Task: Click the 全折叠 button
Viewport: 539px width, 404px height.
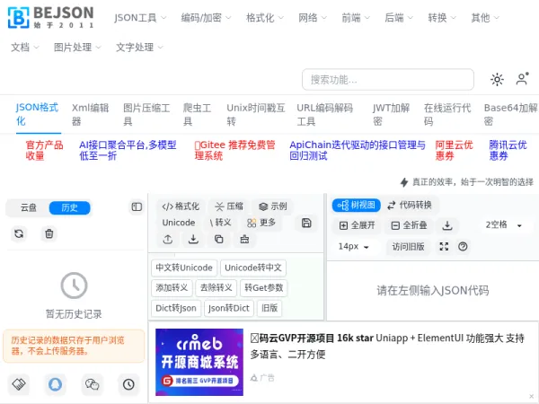Action: (x=410, y=225)
